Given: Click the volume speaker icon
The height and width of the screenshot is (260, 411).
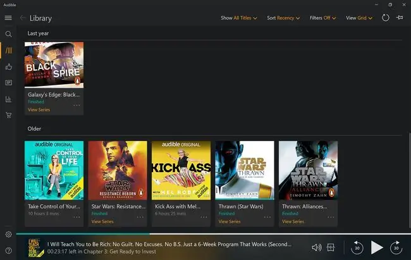Looking at the screenshot, I should pos(316,247).
